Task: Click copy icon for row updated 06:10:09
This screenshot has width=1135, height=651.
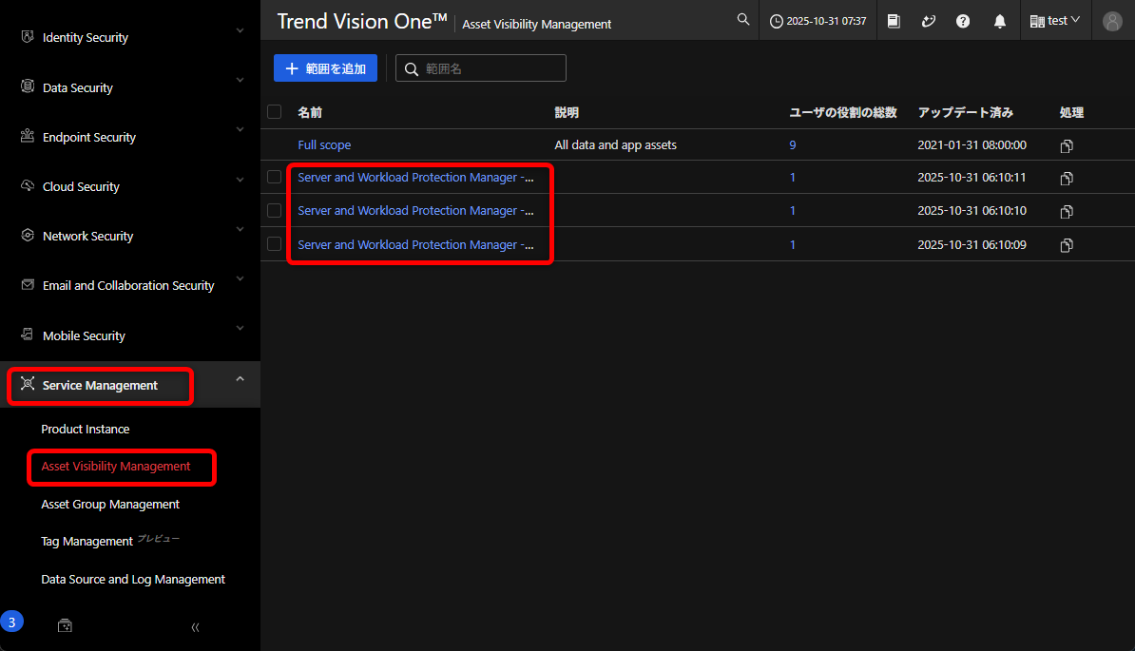Action: pos(1067,245)
